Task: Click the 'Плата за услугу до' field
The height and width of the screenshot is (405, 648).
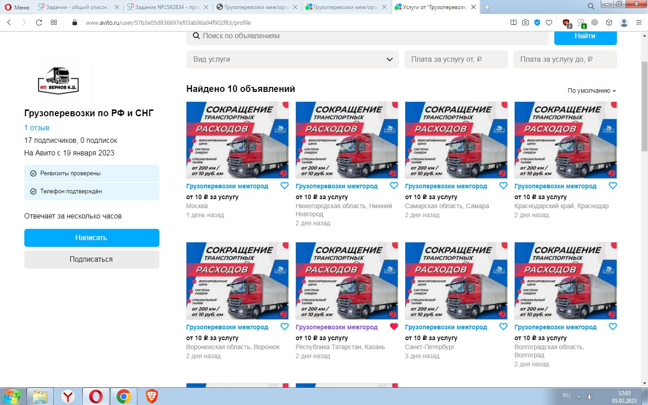Action: click(x=565, y=59)
